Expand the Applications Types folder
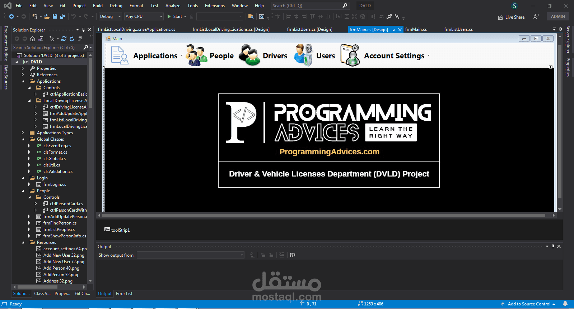Viewport: 574px width, 309px height. 23,133
